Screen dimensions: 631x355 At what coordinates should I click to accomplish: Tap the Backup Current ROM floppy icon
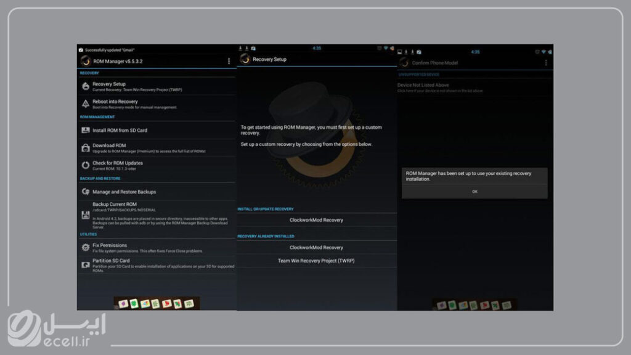(x=86, y=214)
